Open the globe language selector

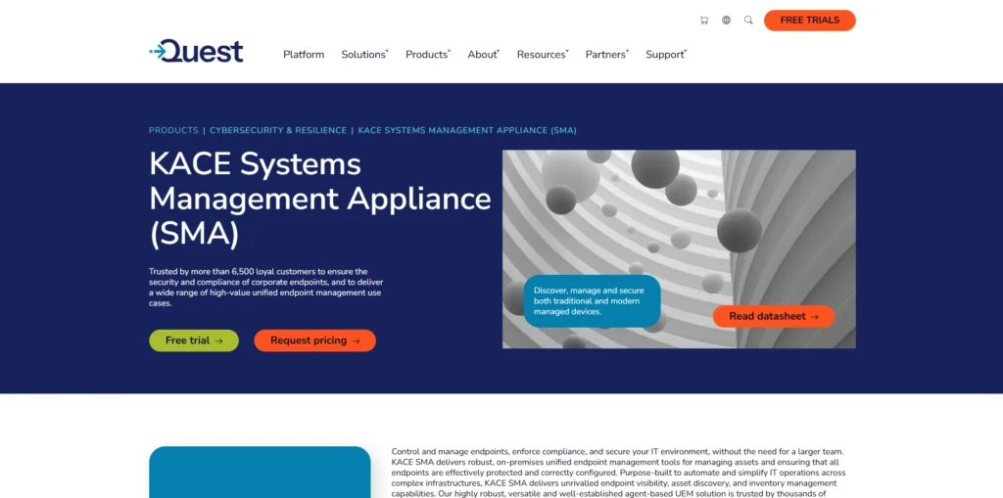tap(726, 20)
